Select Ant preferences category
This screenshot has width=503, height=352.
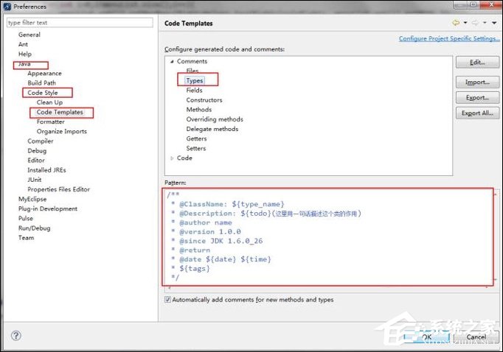(x=23, y=44)
